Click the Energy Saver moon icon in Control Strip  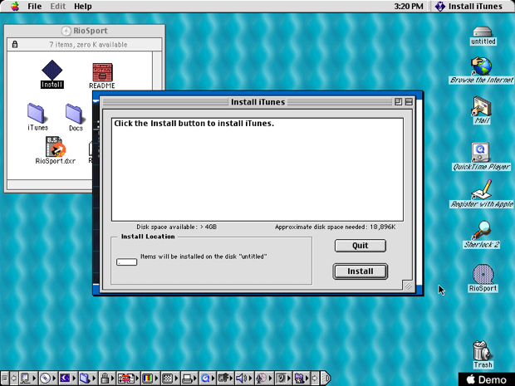65,379
